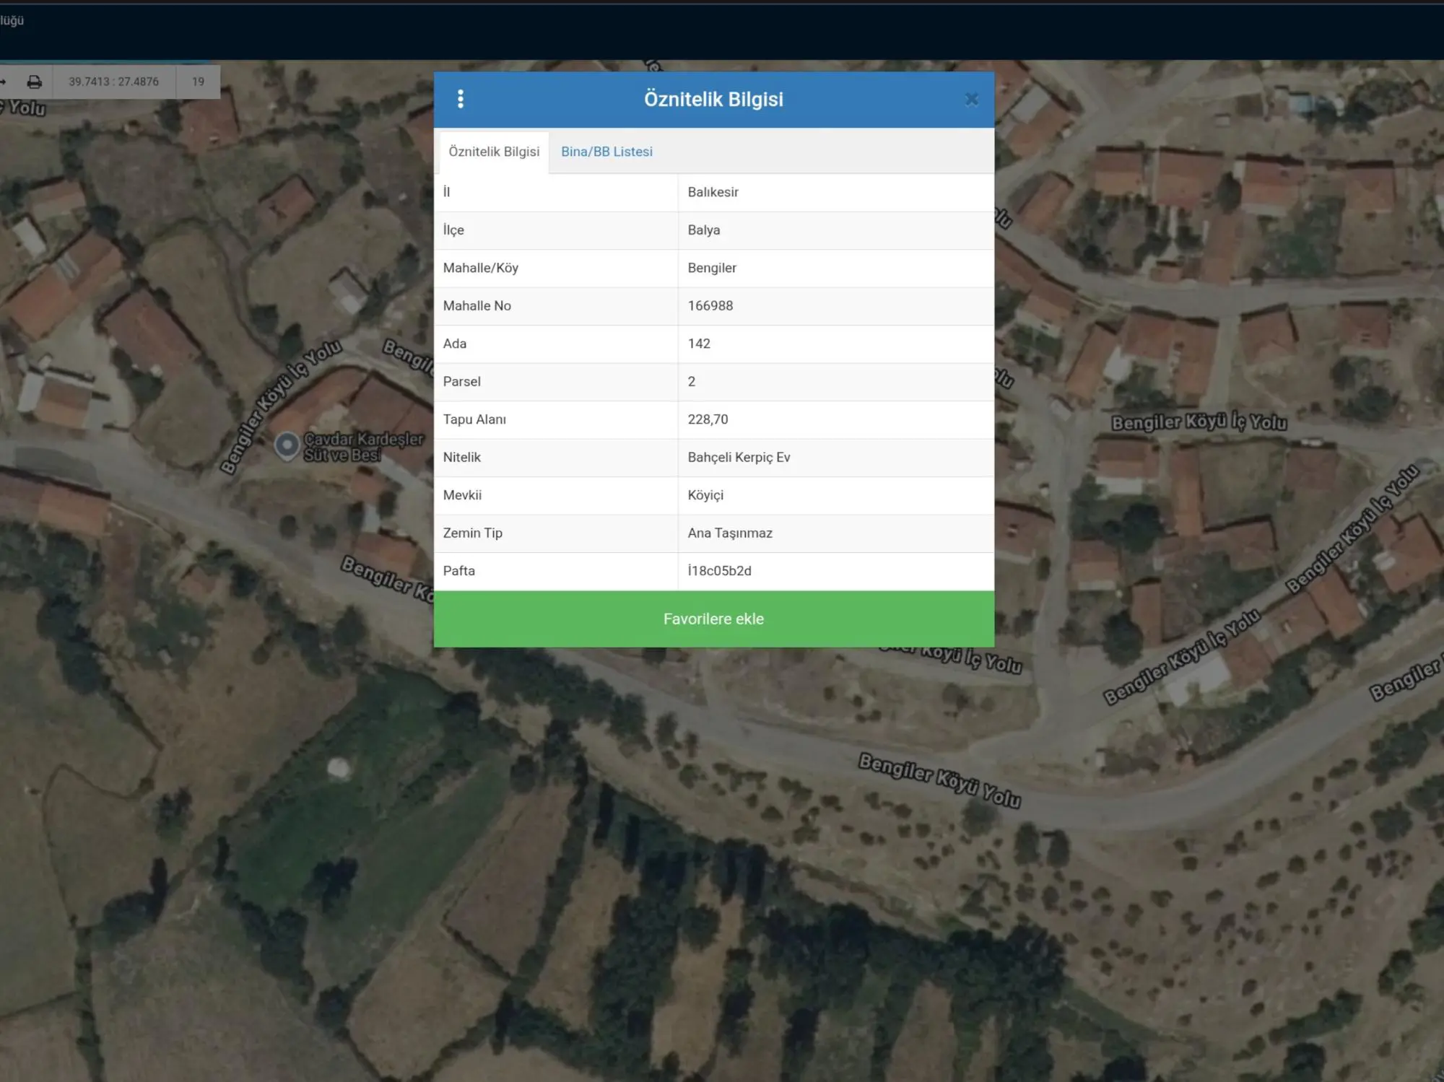Click the Çavdar Kardeşler Süt ve Besi label
The image size is (1444, 1082).
(363, 447)
